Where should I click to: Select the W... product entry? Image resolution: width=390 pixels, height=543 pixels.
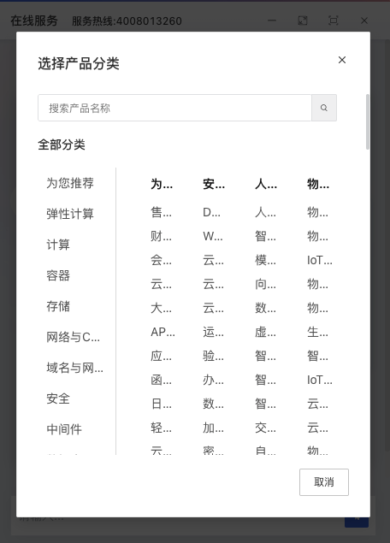[x=213, y=236]
